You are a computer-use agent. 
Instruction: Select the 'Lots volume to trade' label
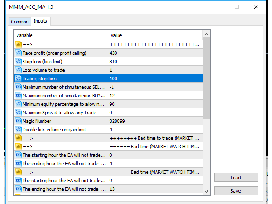43,70
